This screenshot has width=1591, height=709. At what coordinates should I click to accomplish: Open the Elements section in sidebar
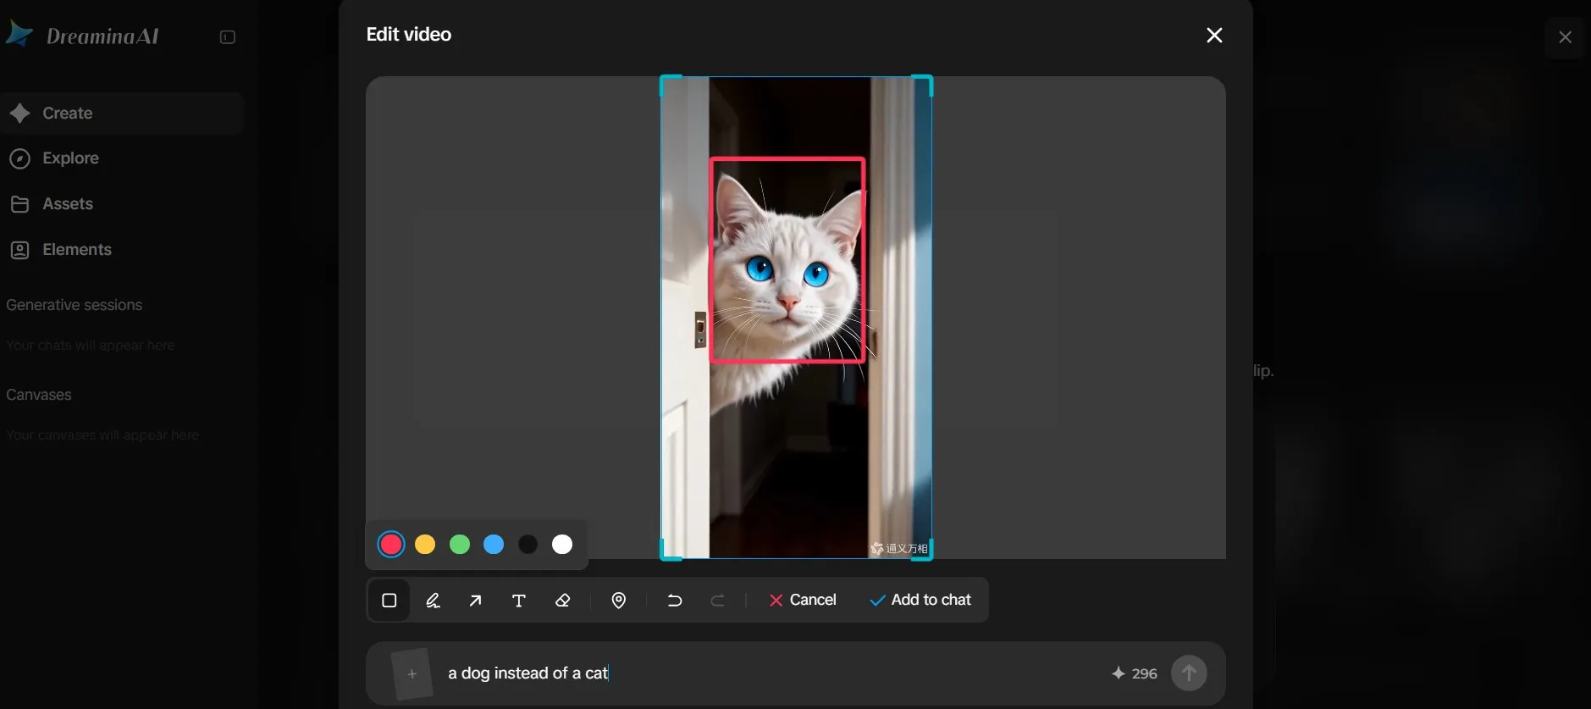123,250
